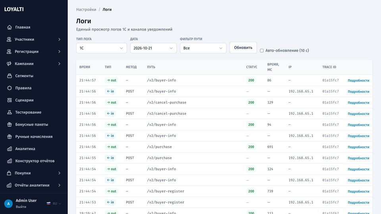Click the Сегменты sidebar icon
The width and height of the screenshot is (381, 214).
pyautogui.click(x=10, y=76)
